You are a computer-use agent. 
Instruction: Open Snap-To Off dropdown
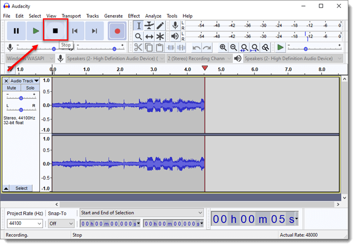61,223
